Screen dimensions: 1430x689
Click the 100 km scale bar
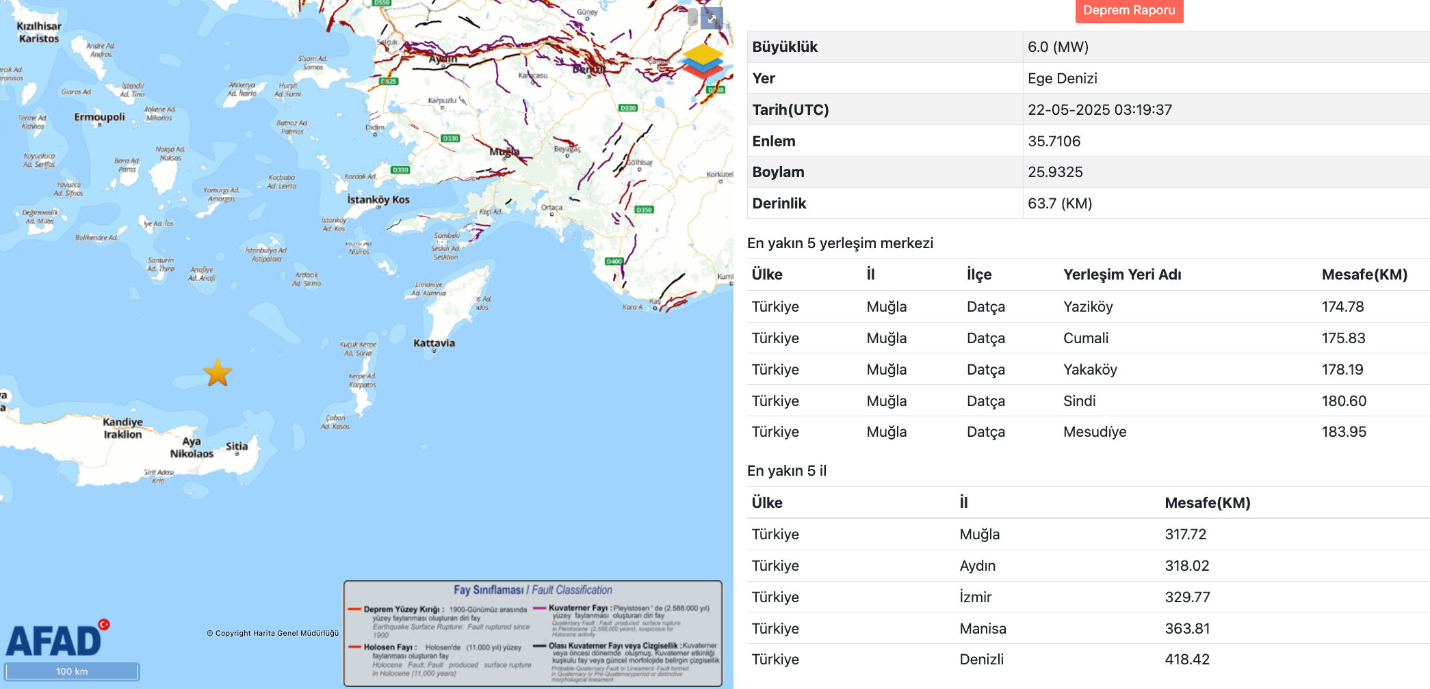click(72, 671)
